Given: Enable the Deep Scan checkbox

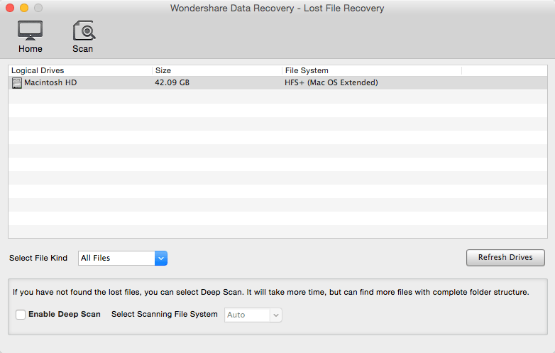Looking at the screenshot, I should (21, 315).
